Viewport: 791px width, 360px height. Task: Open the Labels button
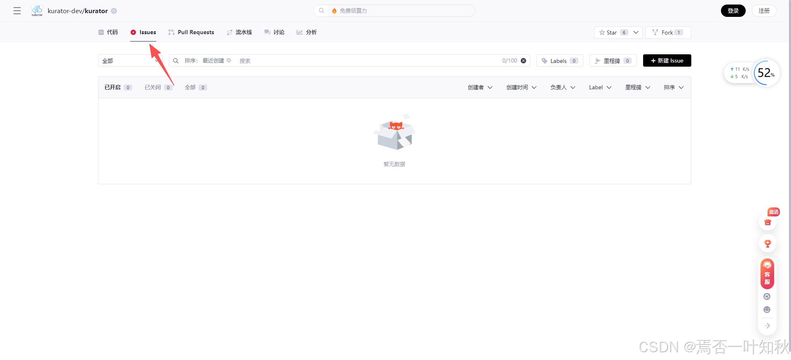[x=559, y=60]
